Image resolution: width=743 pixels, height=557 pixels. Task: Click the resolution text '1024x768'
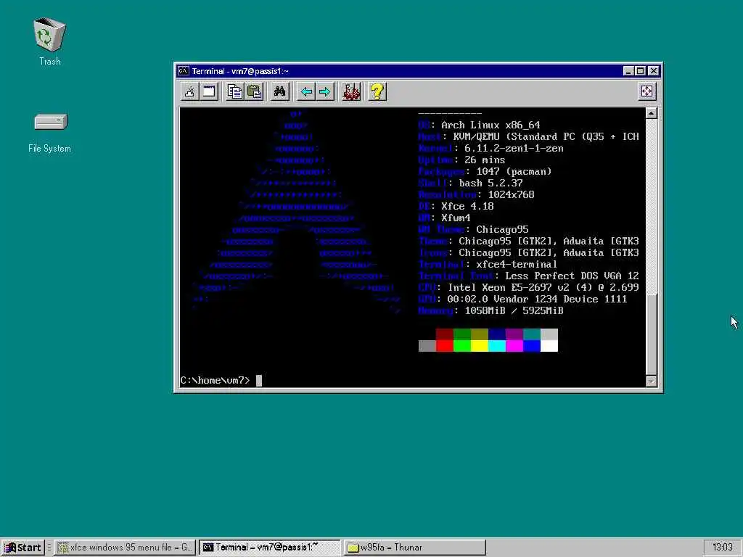click(511, 194)
